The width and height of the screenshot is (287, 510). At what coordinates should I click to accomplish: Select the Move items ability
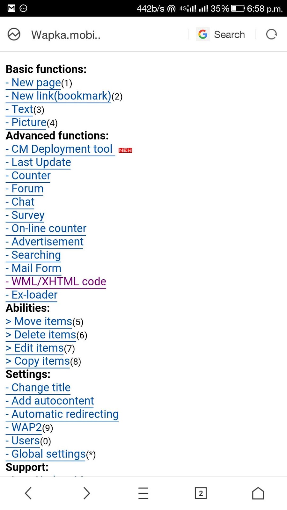pyautogui.click(x=39, y=321)
